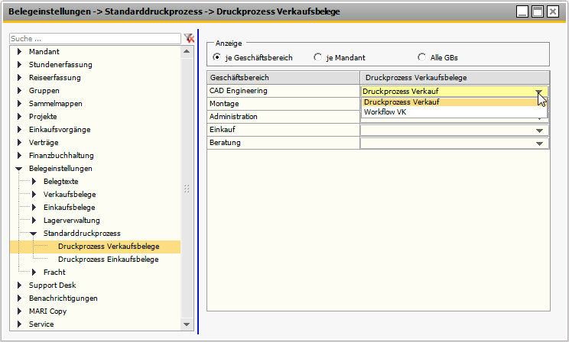569x342 pixels.
Task: Select the 'je Geschäftsbereich' radio button
Action: pyautogui.click(x=216, y=57)
